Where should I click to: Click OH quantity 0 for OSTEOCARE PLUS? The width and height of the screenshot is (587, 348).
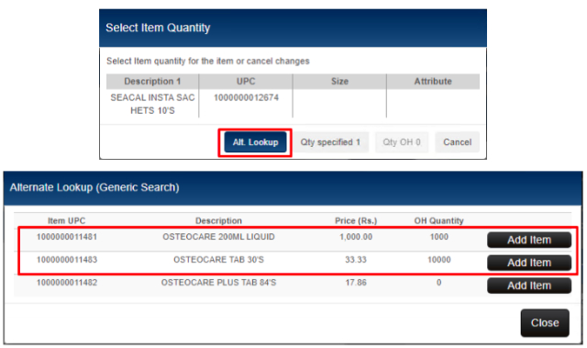point(438,283)
